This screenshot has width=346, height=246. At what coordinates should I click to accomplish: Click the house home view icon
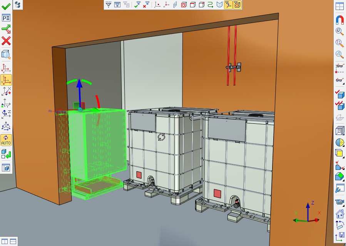[340, 214]
